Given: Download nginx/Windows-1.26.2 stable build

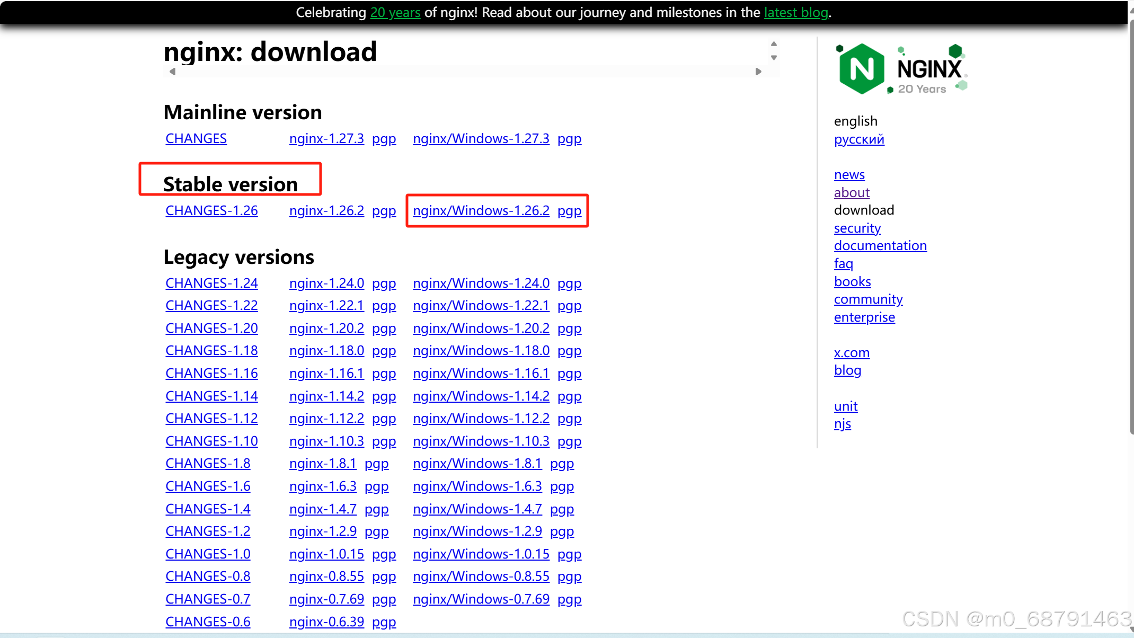Looking at the screenshot, I should pos(481,211).
